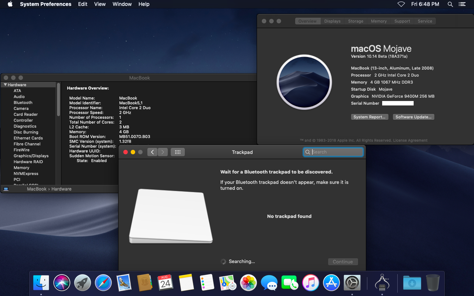The height and width of the screenshot is (296, 474).
Task: Open Maps app in Dock
Action: point(228,283)
